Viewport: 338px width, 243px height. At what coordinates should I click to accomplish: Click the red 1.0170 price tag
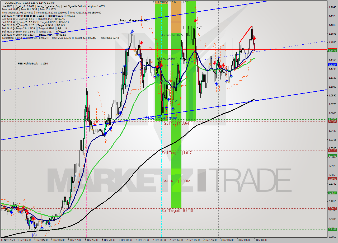tap(332, 150)
